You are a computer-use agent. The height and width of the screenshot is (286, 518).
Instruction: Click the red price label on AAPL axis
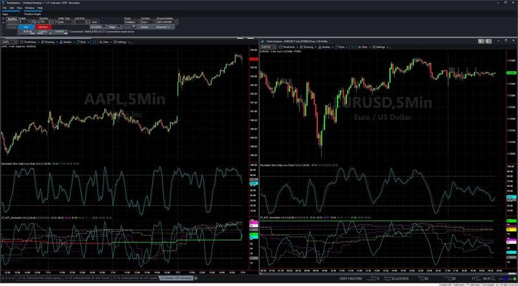coord(253,59)
